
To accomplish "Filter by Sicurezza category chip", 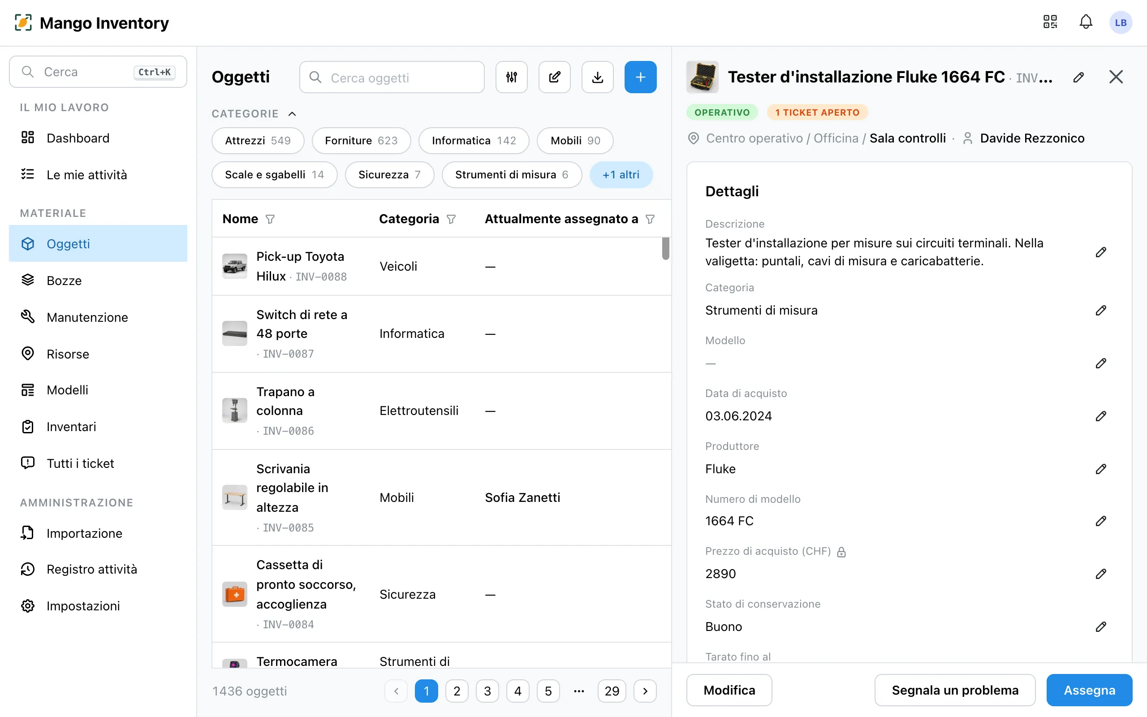I will coord(389,174).
